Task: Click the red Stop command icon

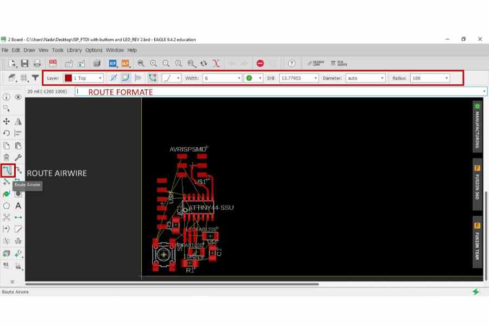Action: [260, 64]
